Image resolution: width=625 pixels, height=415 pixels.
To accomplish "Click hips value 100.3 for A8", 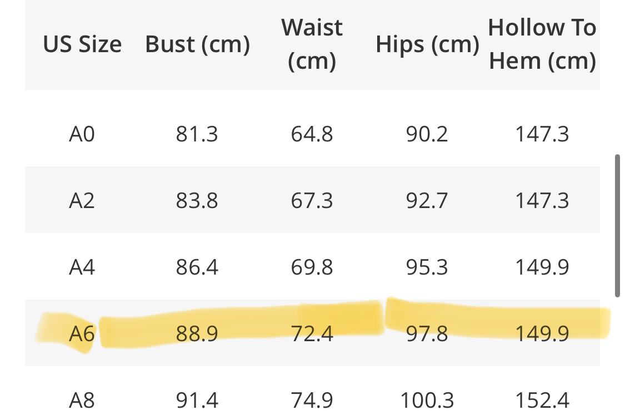I will click(427, 399).
